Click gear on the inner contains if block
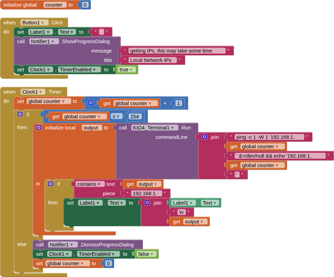Screen dimensions: 334x277 point(51,184)
